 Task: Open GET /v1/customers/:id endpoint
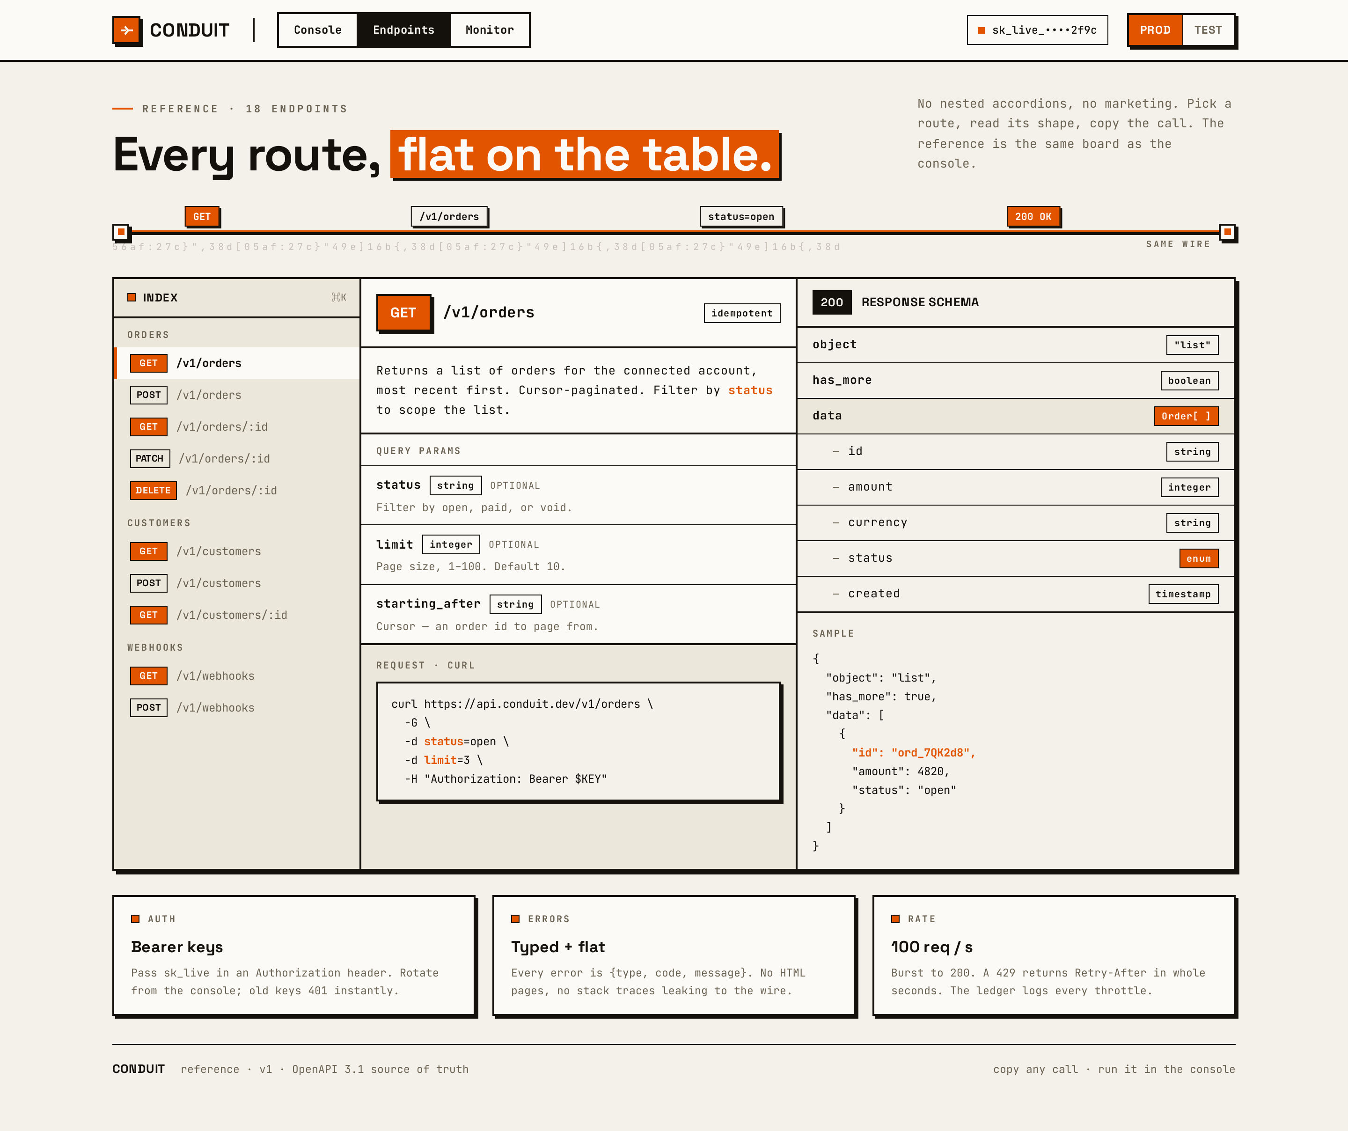click(237, 615)
